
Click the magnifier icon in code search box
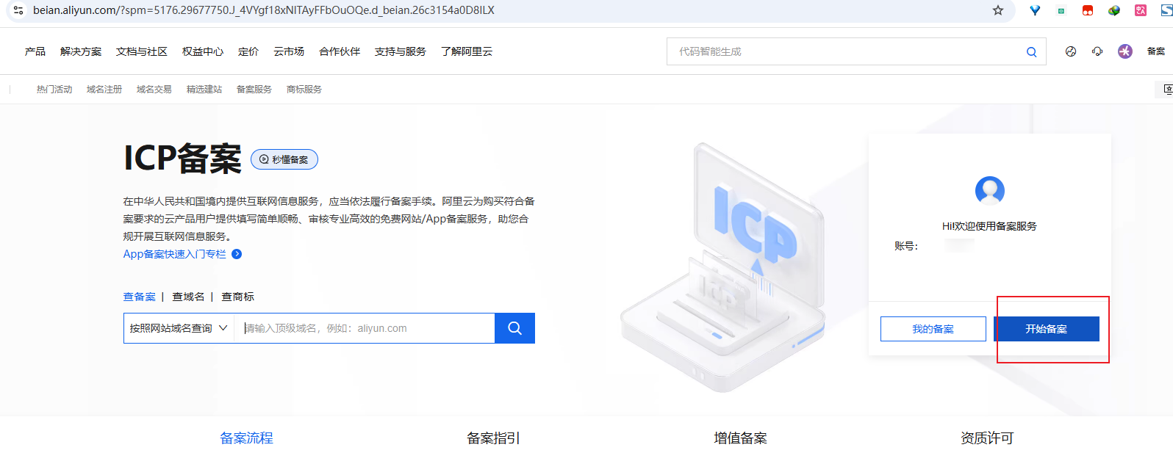tap(1032, 51)
